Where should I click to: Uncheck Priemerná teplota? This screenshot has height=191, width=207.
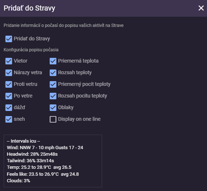[x=53, y=61]
